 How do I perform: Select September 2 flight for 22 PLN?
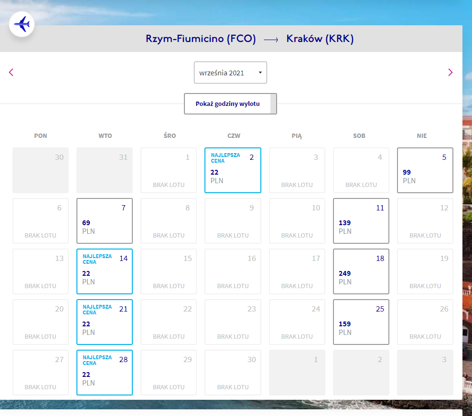[233, 170]
